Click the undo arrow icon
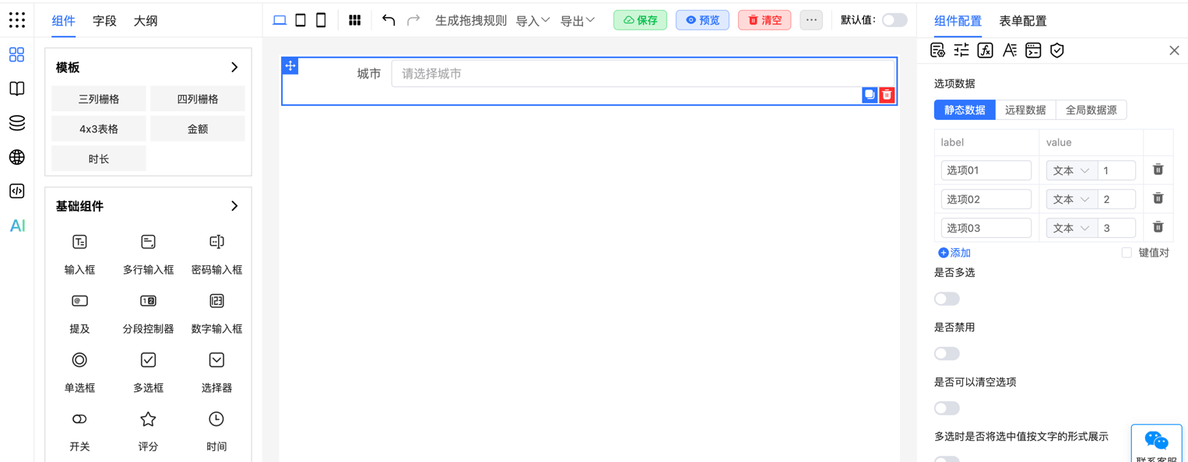Screen dimensions: 1188x462 388,20
